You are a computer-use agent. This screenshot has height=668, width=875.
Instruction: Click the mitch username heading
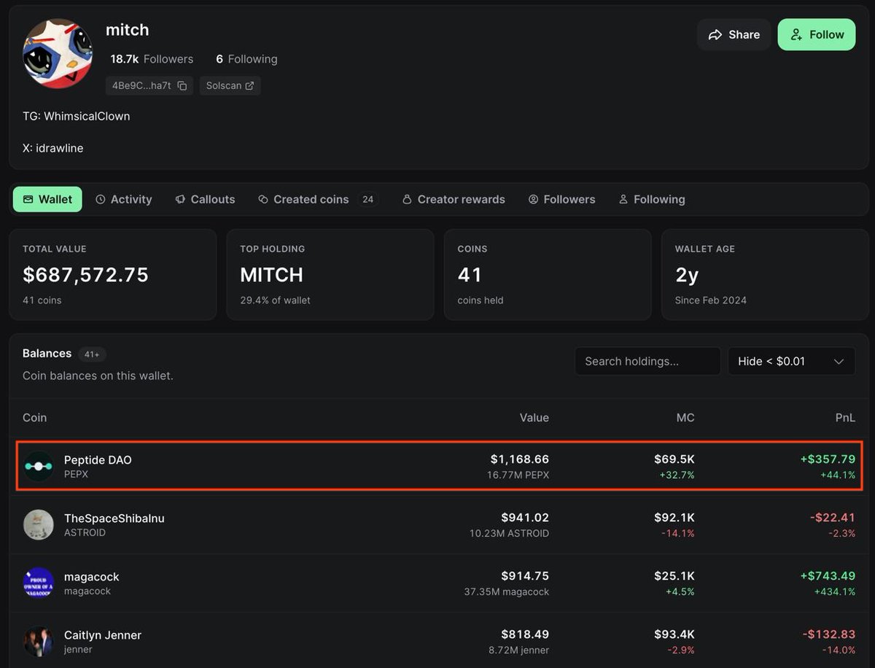(128, 30)
